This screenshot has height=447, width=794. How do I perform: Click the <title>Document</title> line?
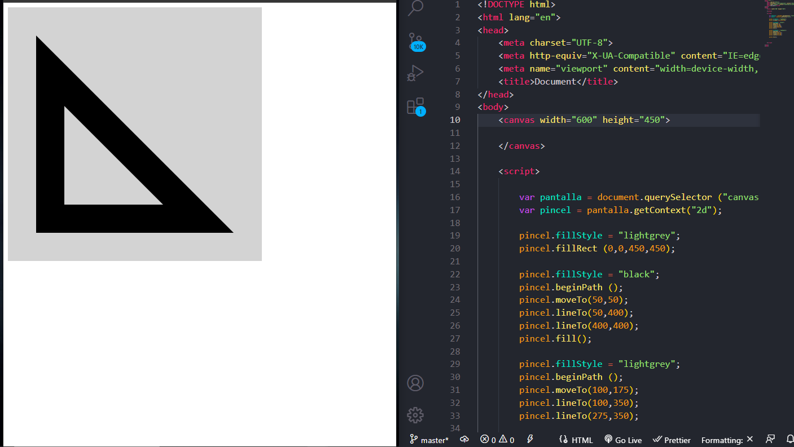(x=558, y=82)
